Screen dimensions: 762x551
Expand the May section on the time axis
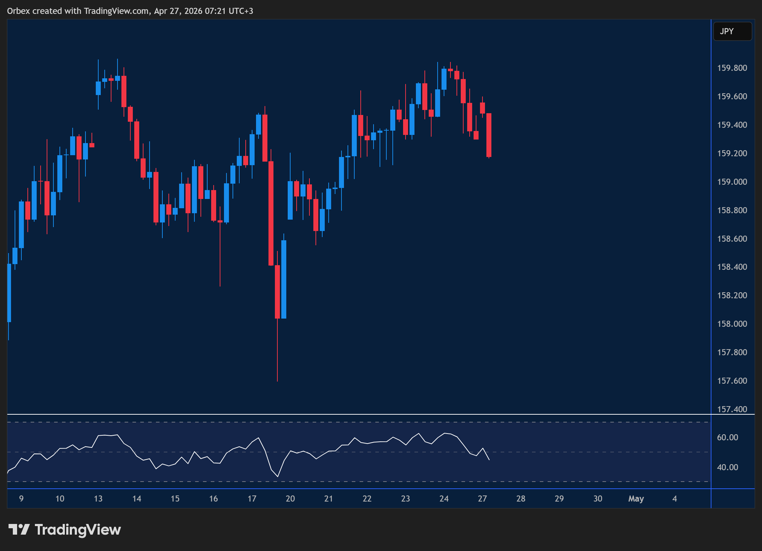tap(636, 499)
